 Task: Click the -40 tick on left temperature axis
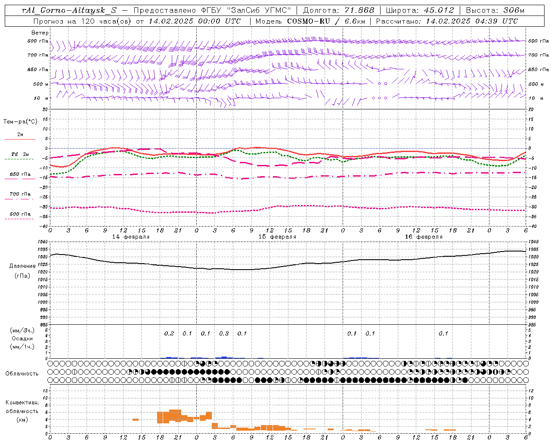click(x=44, y=226)
